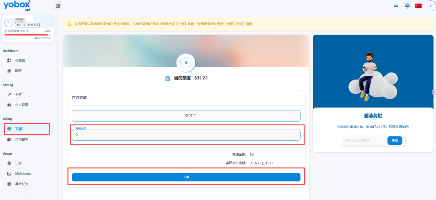436x200 pixels.
Task: Click the Setting section label
Action: 8,85
